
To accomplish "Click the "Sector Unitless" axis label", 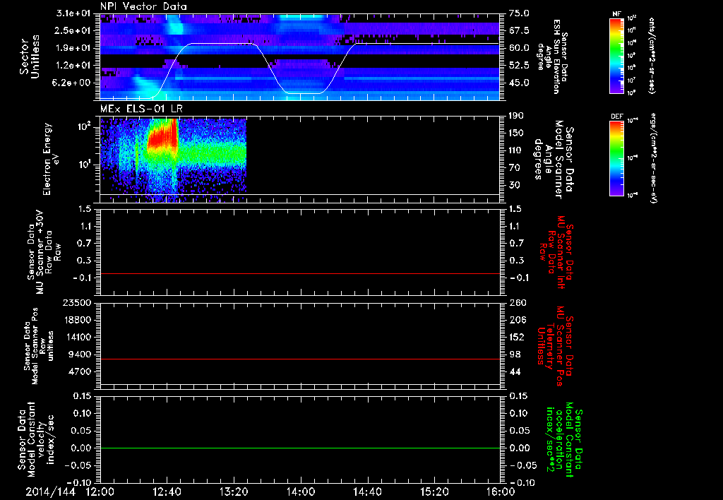I will pyautogui.click(x=30, y=56).
